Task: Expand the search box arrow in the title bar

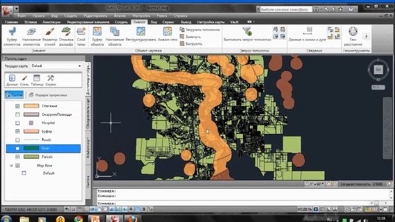Action: pos(258,9)
